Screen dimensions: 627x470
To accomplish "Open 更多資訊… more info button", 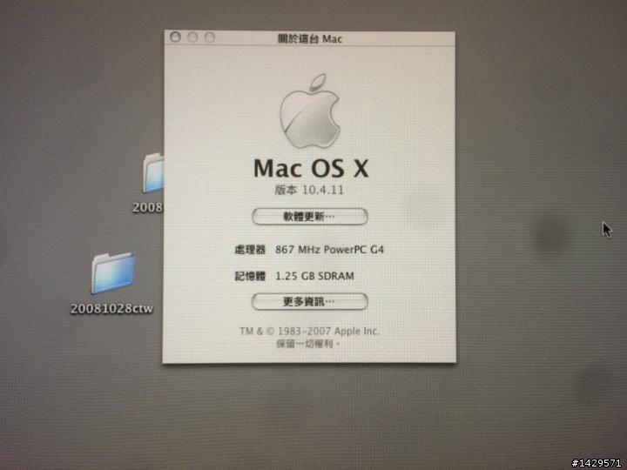I will pyautogui.click(x=309, y=302).
